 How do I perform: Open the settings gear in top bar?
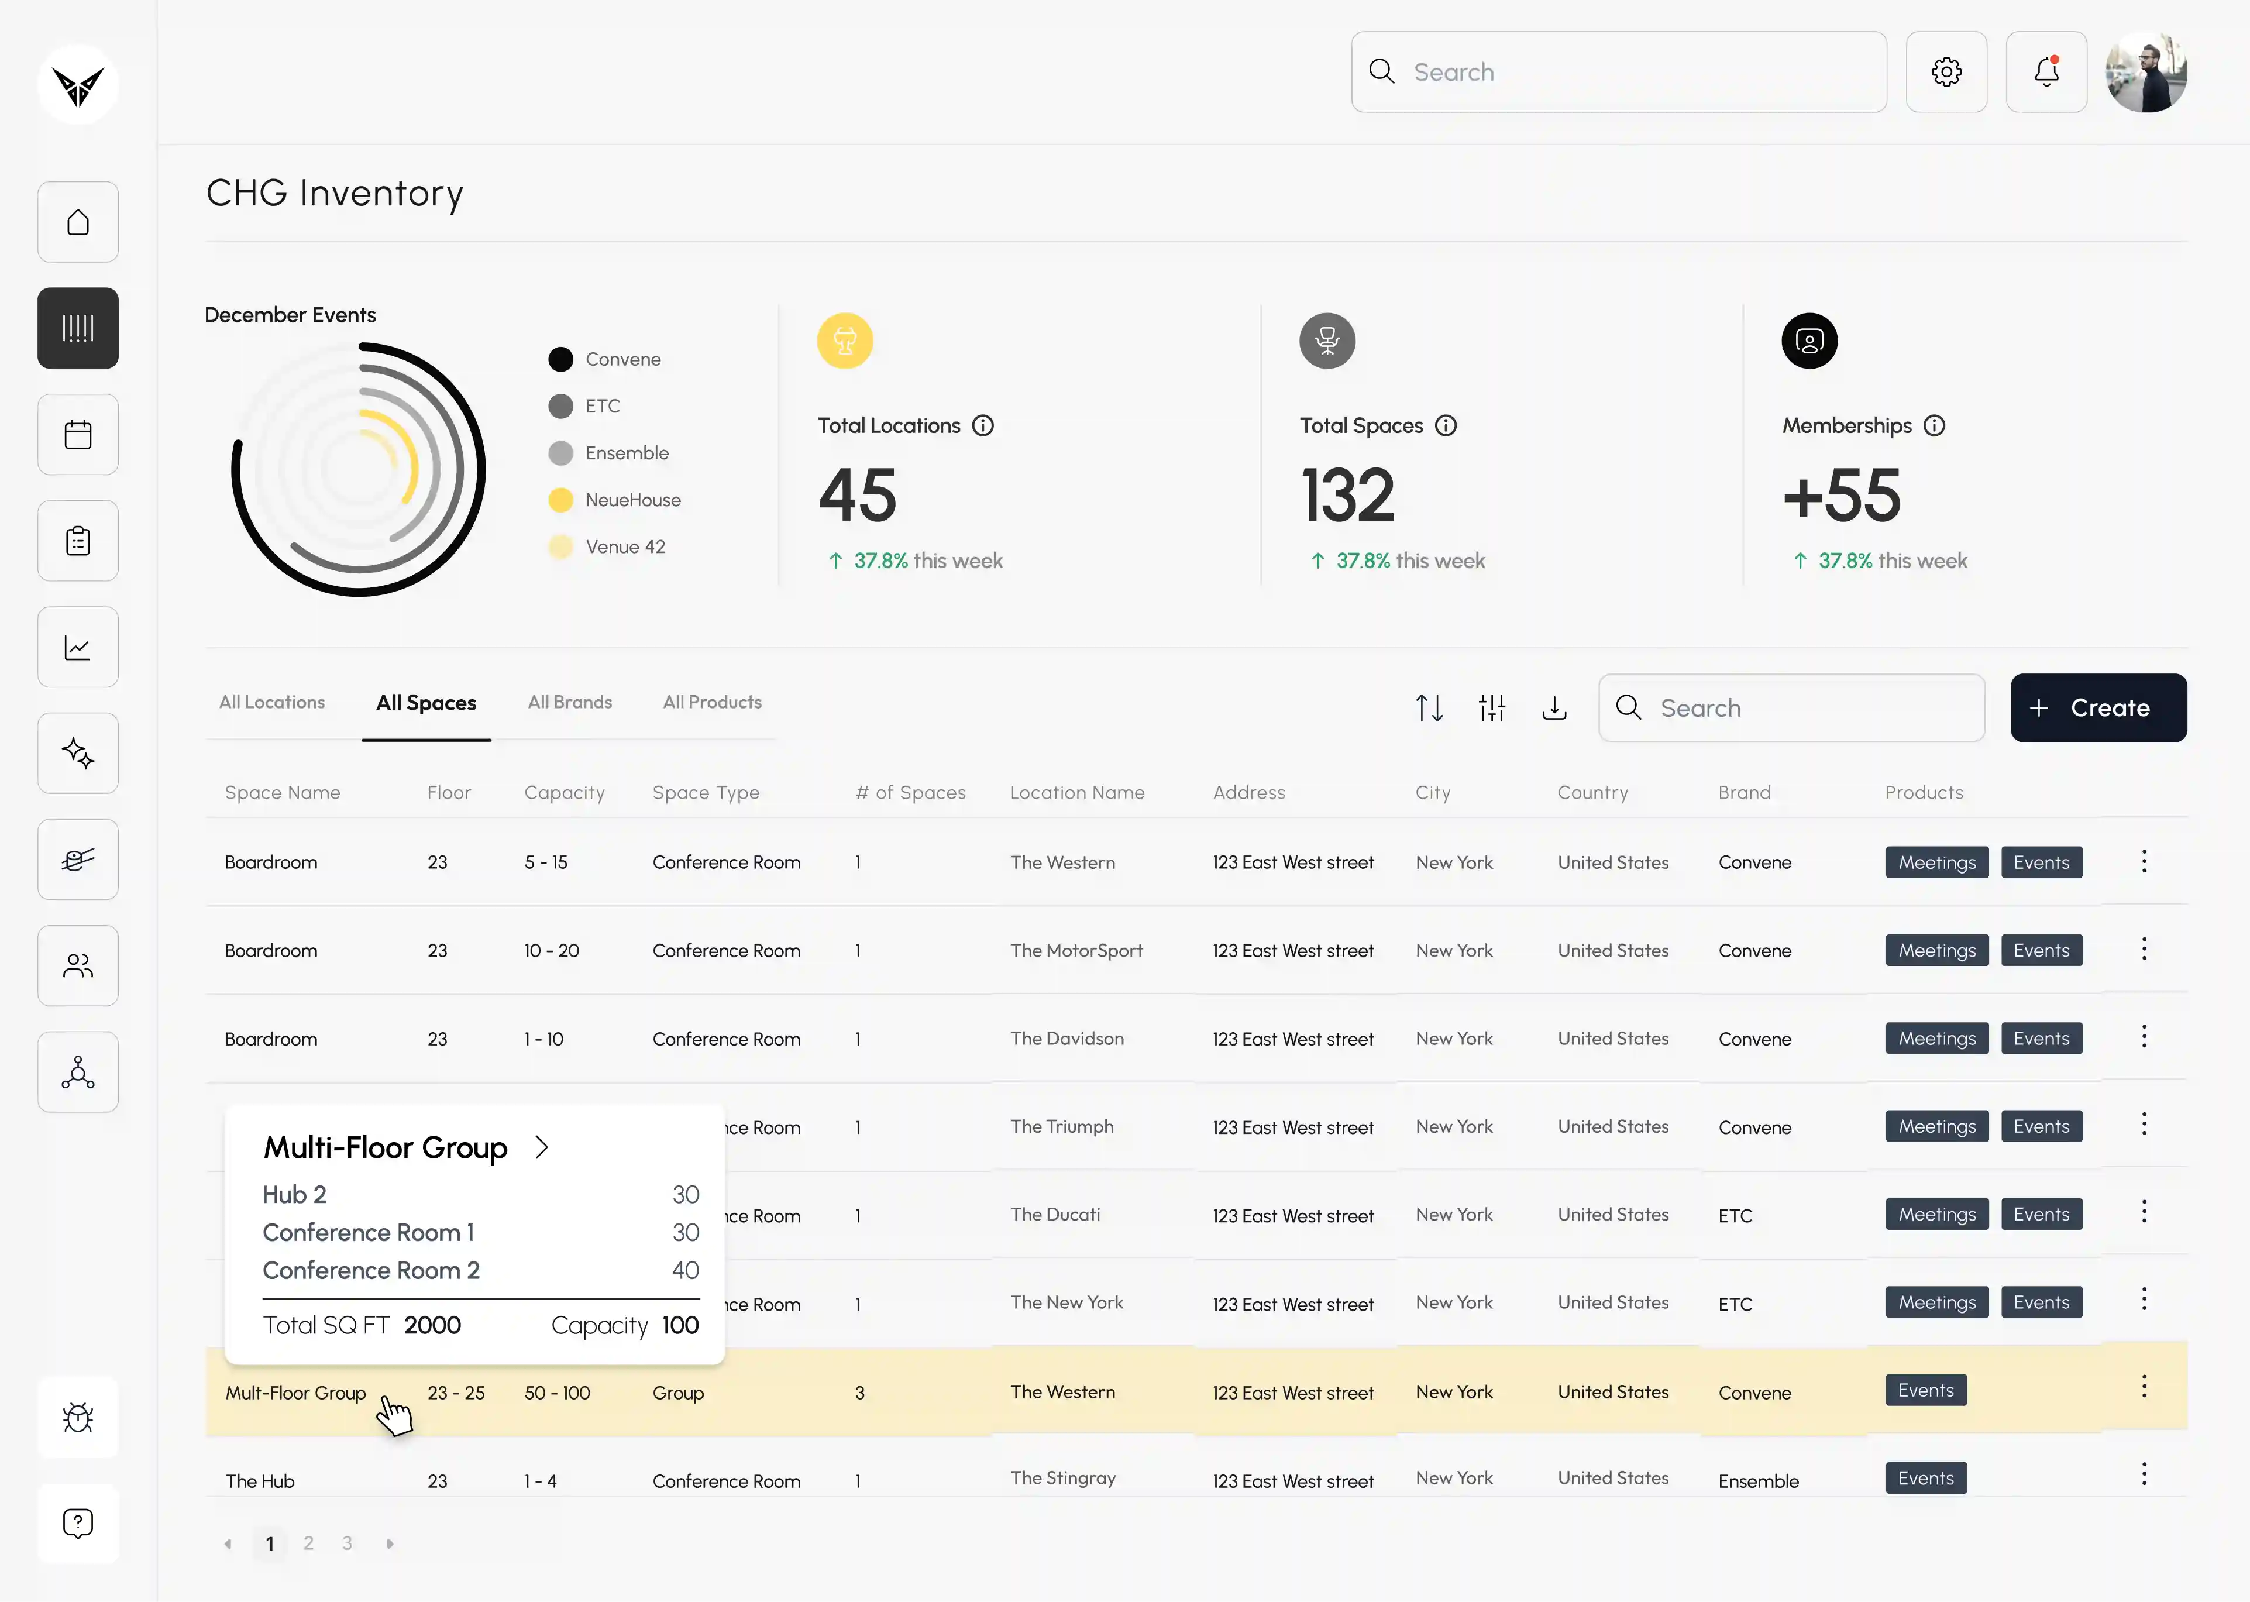(1946, 72)
